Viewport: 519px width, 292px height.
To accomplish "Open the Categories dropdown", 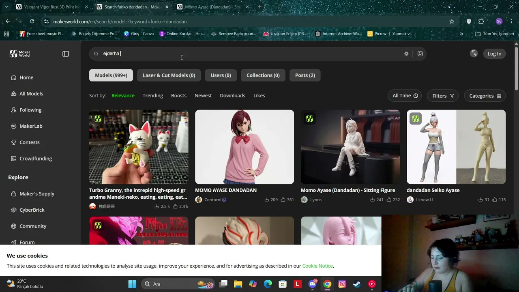I will click(x=485, y=96).
